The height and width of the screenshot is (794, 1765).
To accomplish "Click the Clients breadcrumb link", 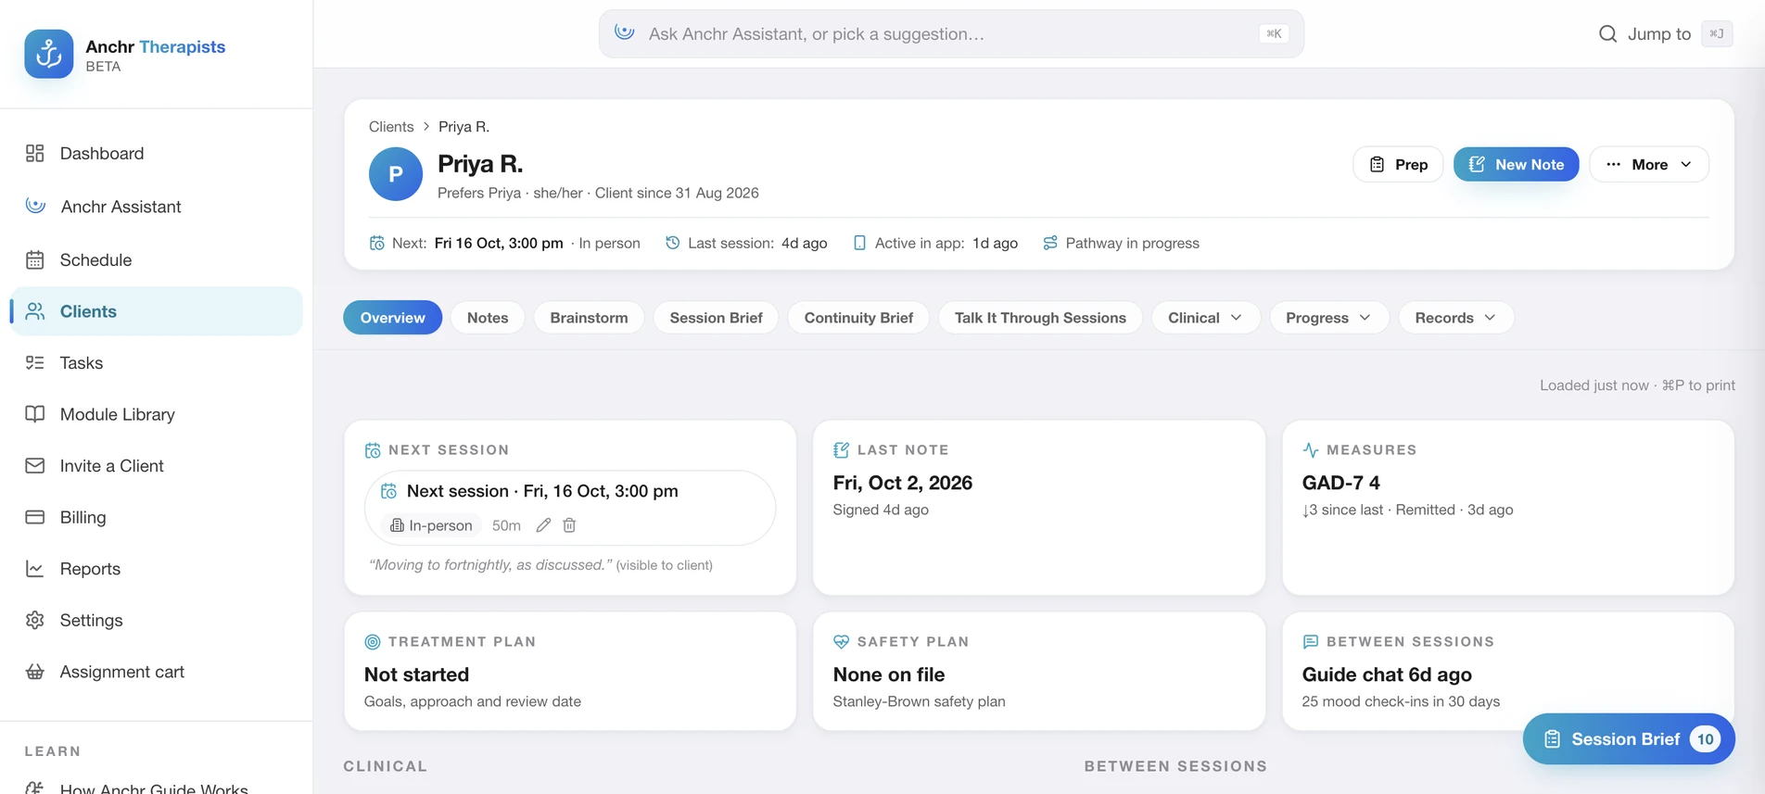I will point(391,126).
